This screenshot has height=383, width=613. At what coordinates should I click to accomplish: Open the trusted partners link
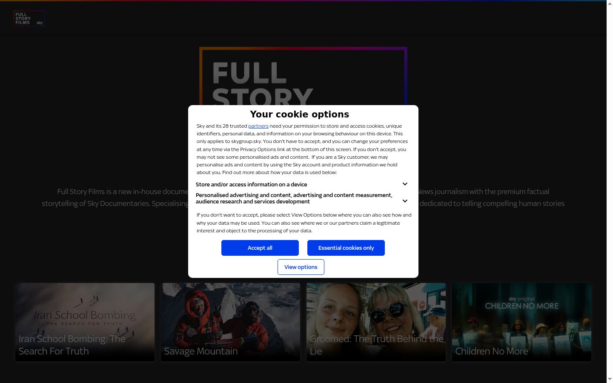coord(258,126)
